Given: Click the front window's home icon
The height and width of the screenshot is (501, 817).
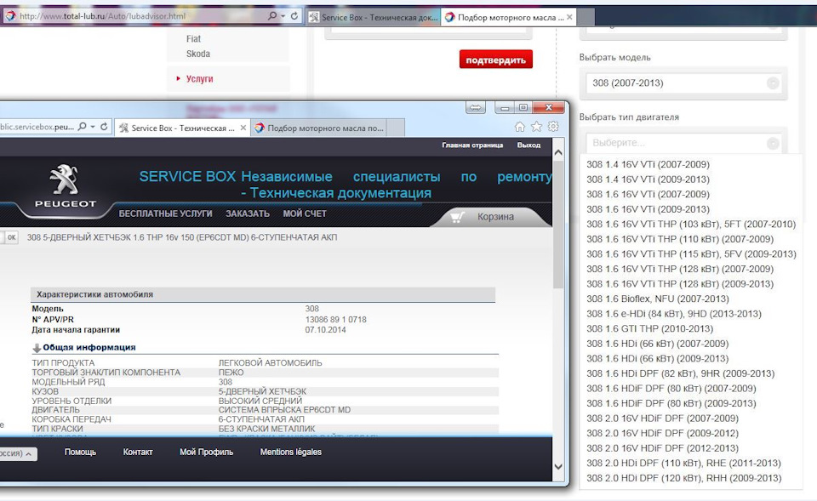Looking at the screenshot, I should [519, 127].
